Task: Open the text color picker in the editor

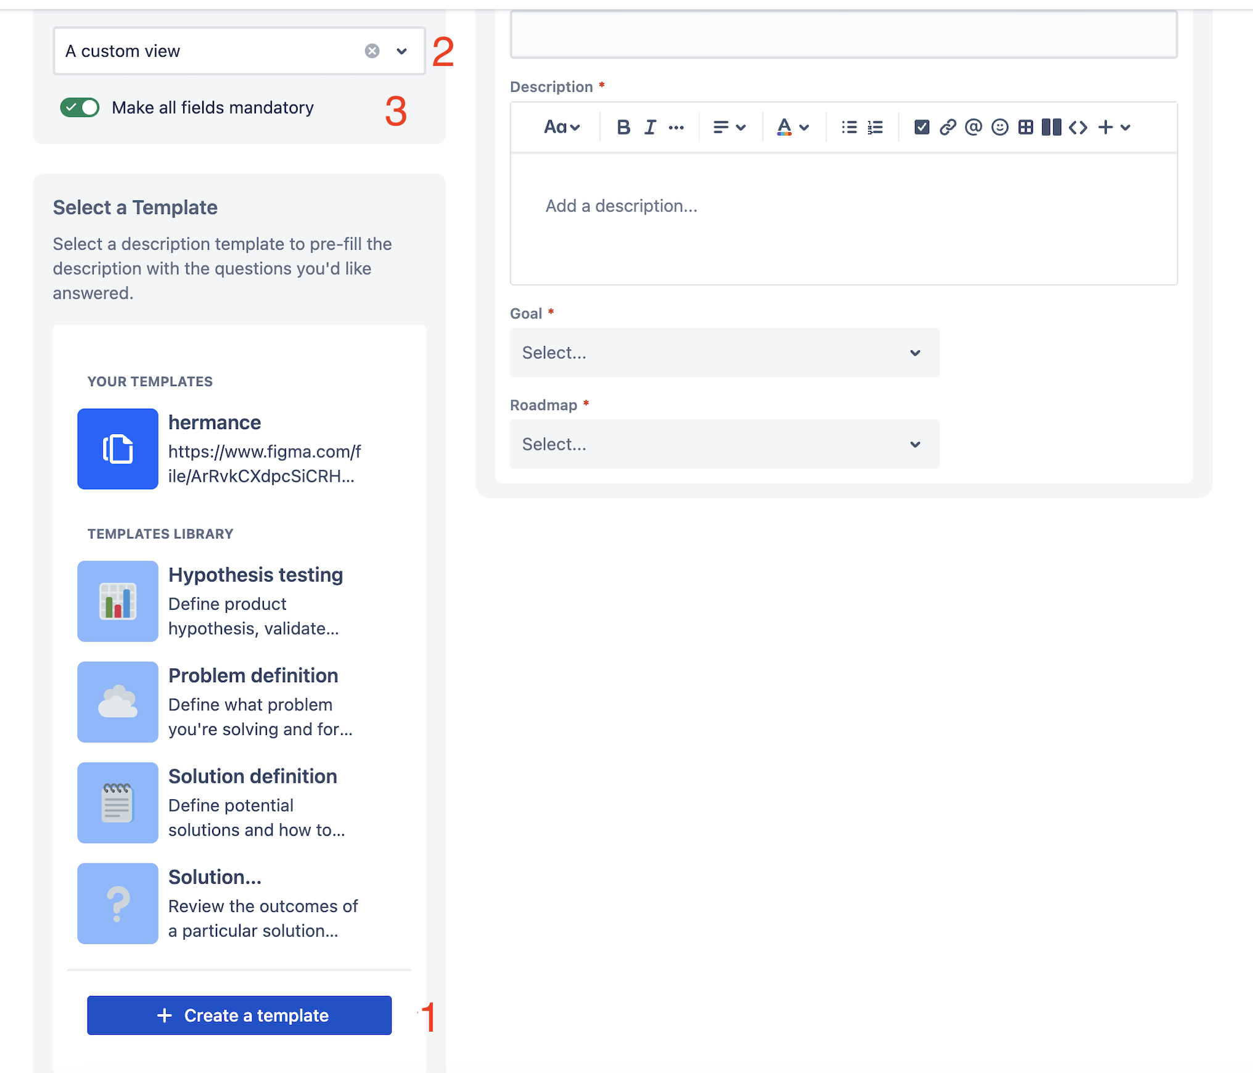Action: (x=792, y=127)
